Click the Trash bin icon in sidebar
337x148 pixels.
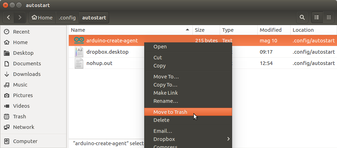pyautogui.click(x=7, y=117)
